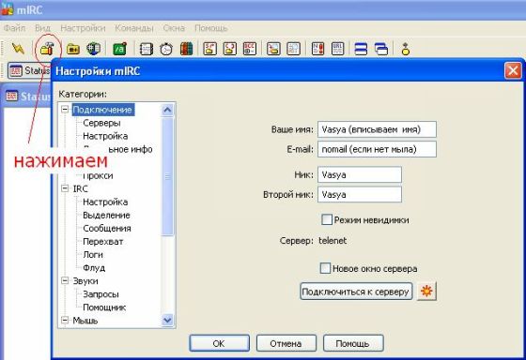Open the DCC options icon
526x360 pixels.
coord(250,49)
